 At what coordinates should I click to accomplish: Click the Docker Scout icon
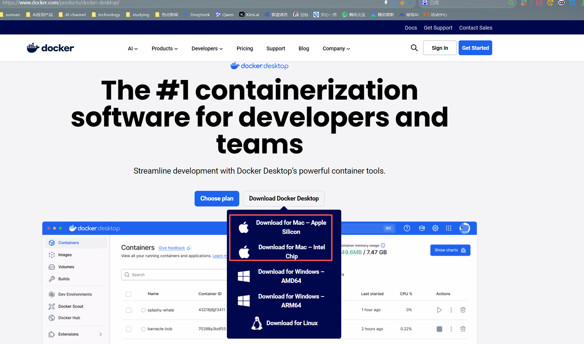coord(52,306)
